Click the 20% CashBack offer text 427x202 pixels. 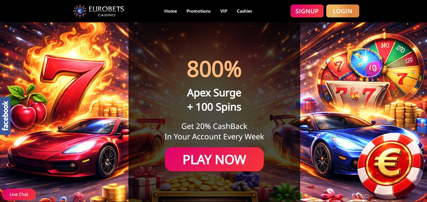pyautogui.click(x=214, y=131)
